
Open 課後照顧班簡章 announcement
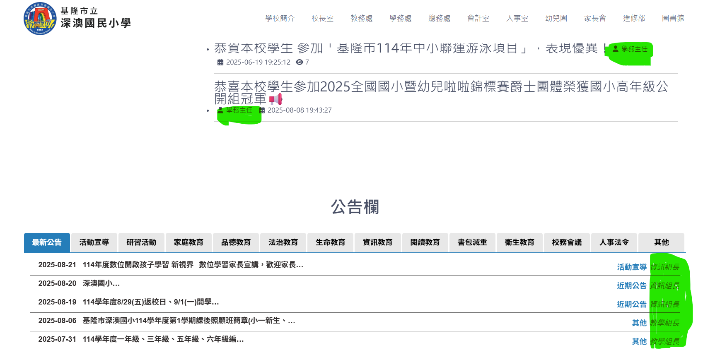(189, 321)
